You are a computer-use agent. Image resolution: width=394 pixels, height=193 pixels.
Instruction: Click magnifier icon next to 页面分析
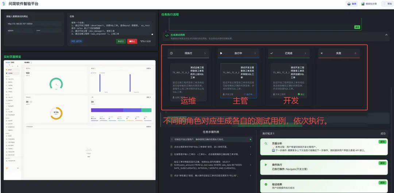tap(266, 144)
